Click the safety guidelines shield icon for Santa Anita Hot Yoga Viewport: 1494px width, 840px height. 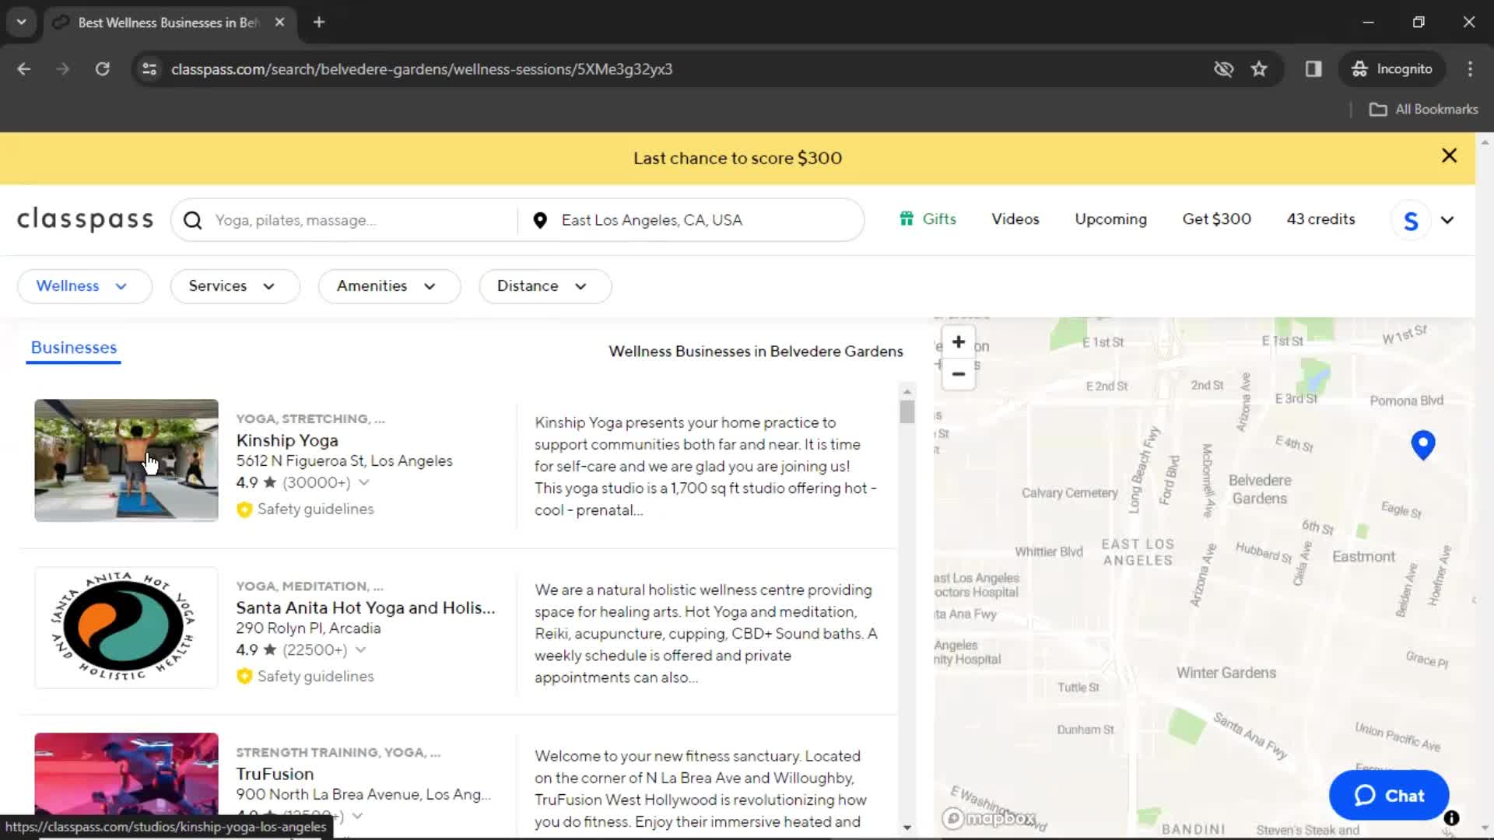[244, 676]
